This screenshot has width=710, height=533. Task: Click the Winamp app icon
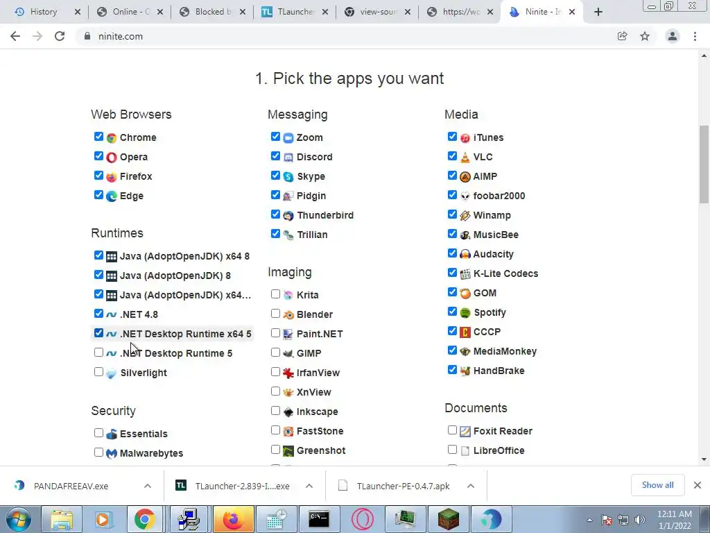465,216
